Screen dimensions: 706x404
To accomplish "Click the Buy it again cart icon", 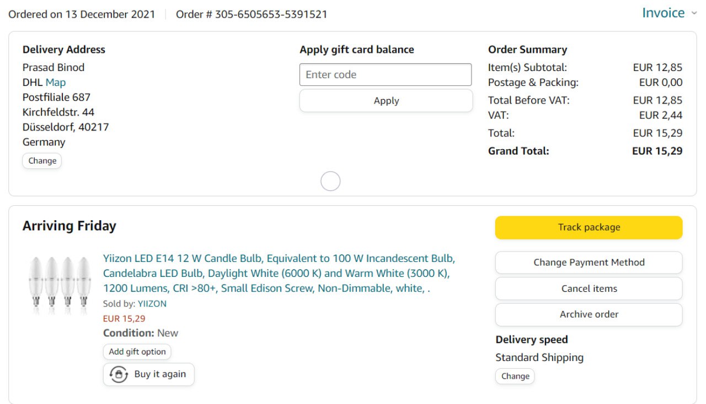I will [x=119, y=374].
